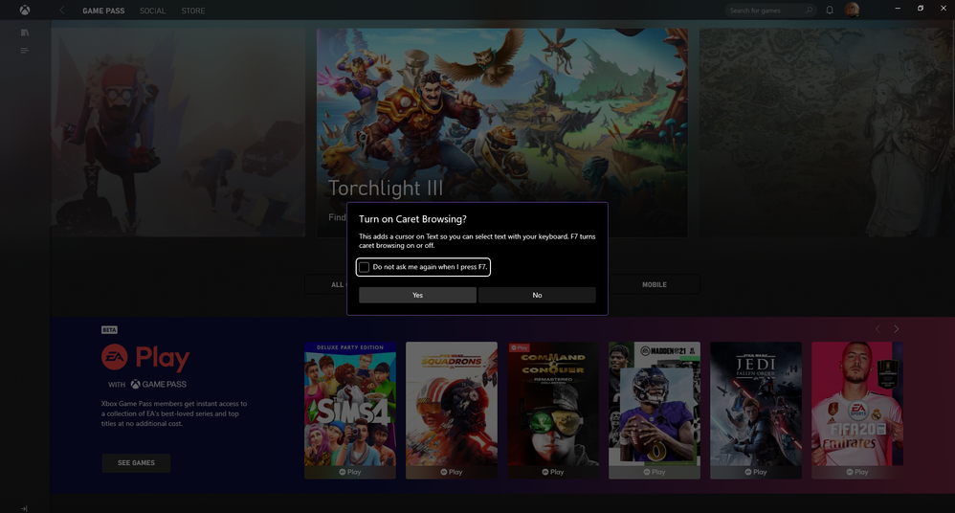Open the GAME PASS tab
Viewport: 955px width, 513px height.
pyautogui.click(x=103, y=11)
